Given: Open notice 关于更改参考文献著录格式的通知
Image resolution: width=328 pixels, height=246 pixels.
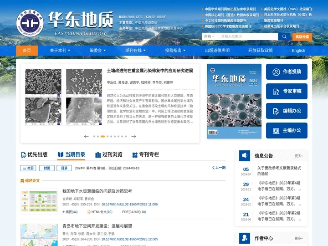Looking at the screenshot, I should [279, 171].
